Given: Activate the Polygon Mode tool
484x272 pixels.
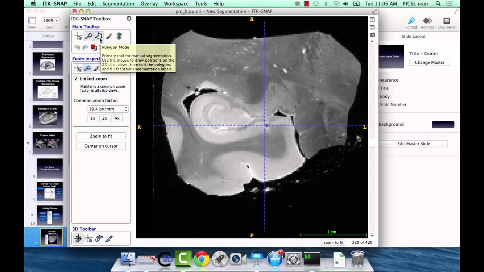Looking at the screenshot, I should click(x=99, y=36).
